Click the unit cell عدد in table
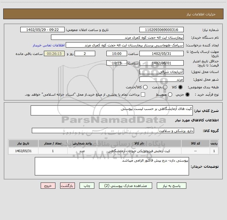 (x=82, y=151)
